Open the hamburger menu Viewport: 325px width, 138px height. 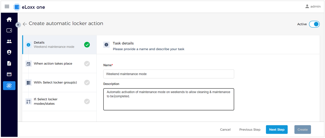pyautogui.click(x=7, y=7)
